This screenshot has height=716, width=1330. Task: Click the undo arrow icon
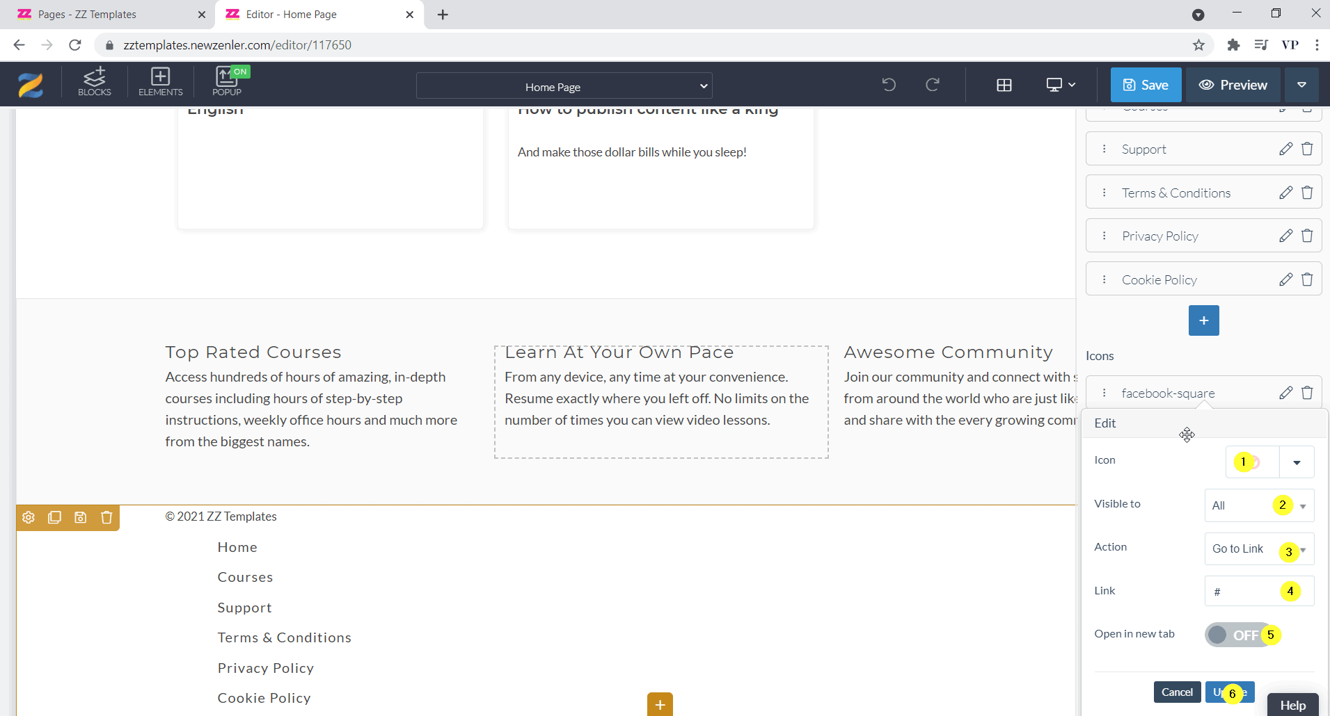889,85
